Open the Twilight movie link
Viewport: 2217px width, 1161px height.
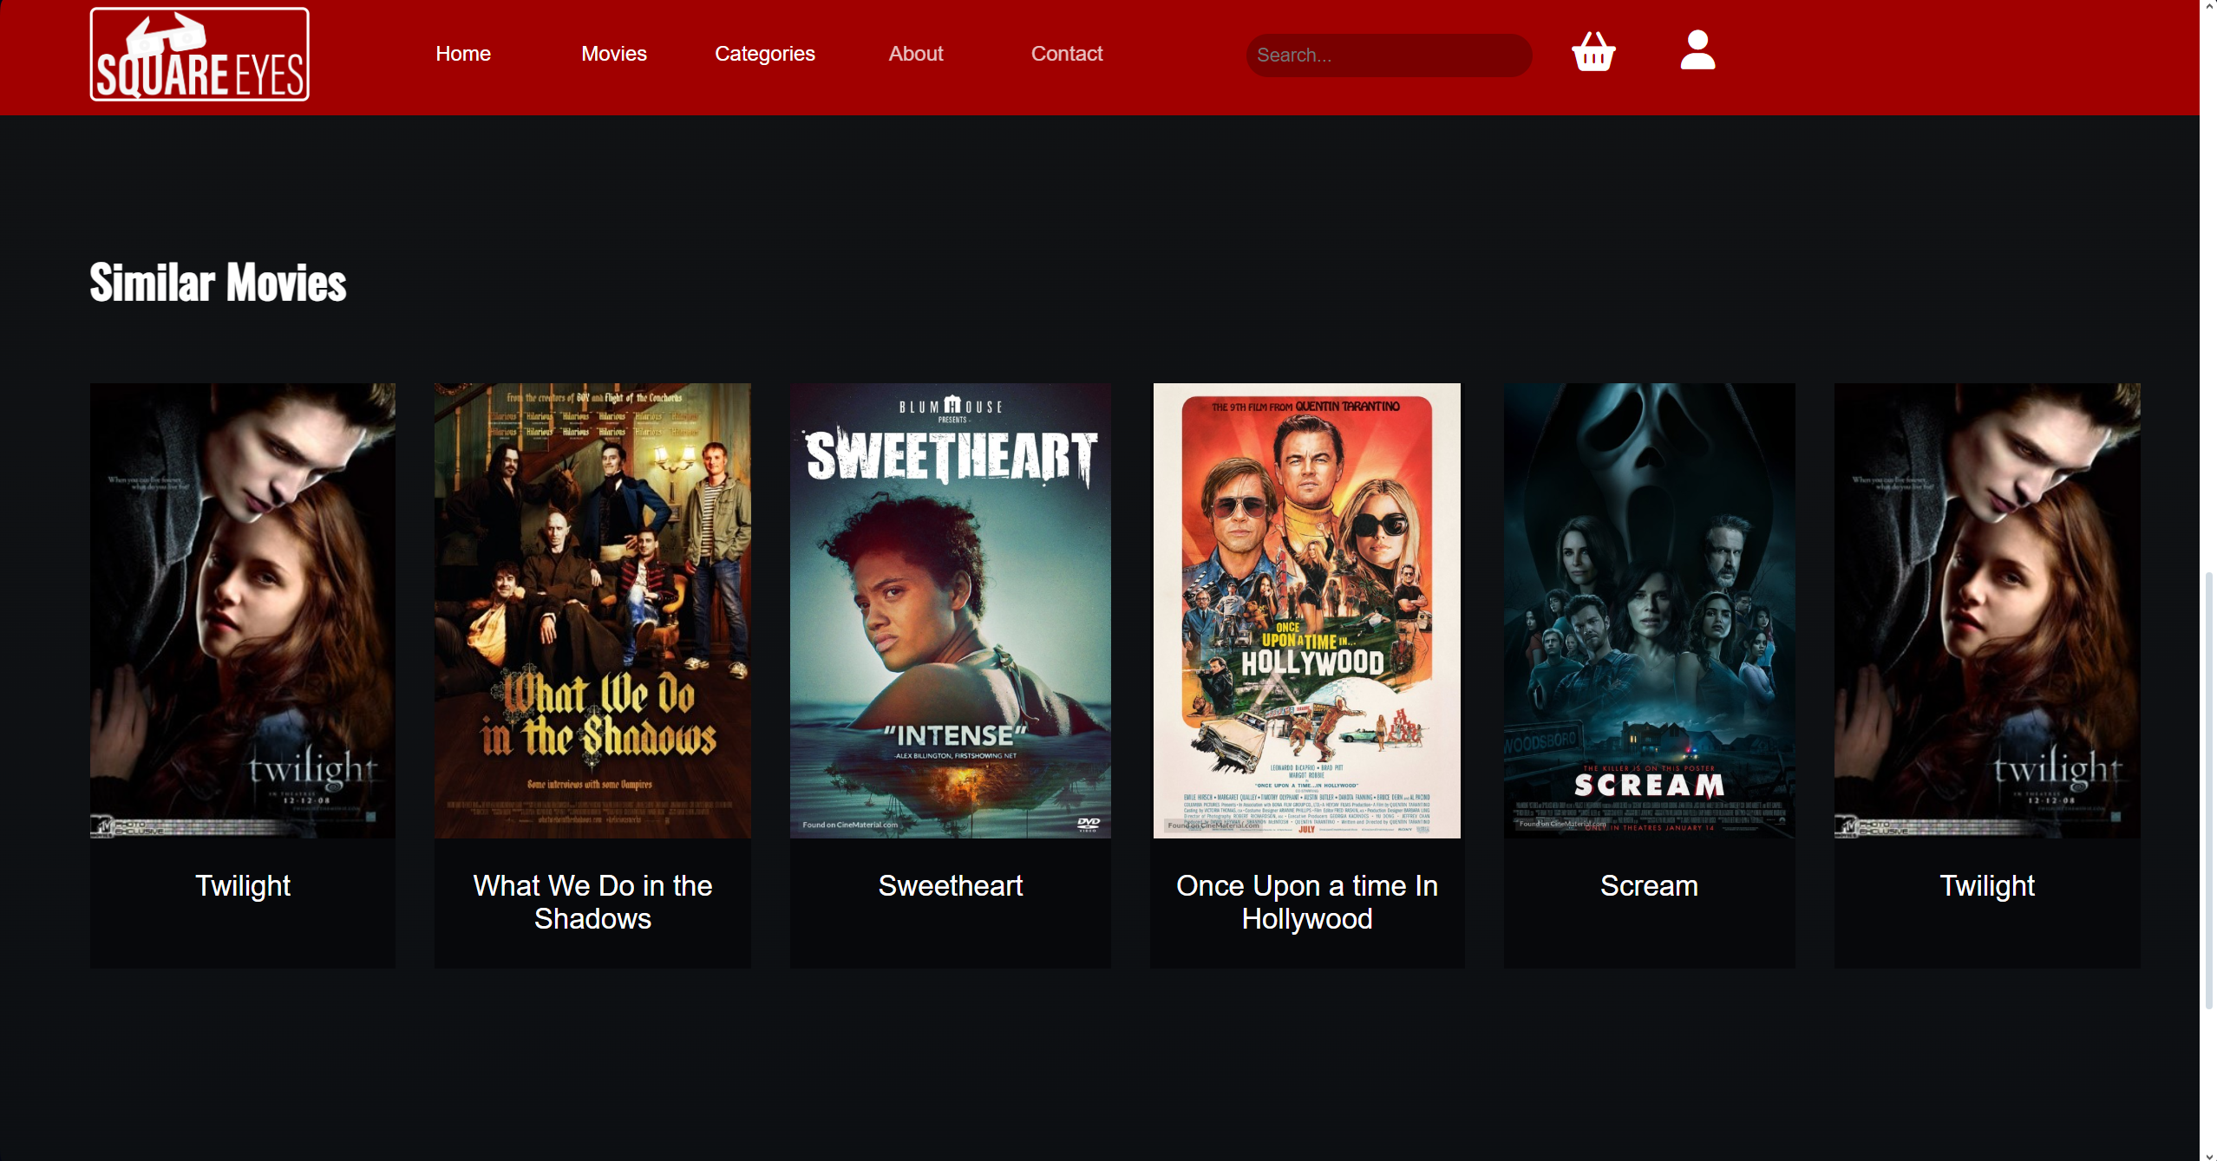click(x=242, y=885)
